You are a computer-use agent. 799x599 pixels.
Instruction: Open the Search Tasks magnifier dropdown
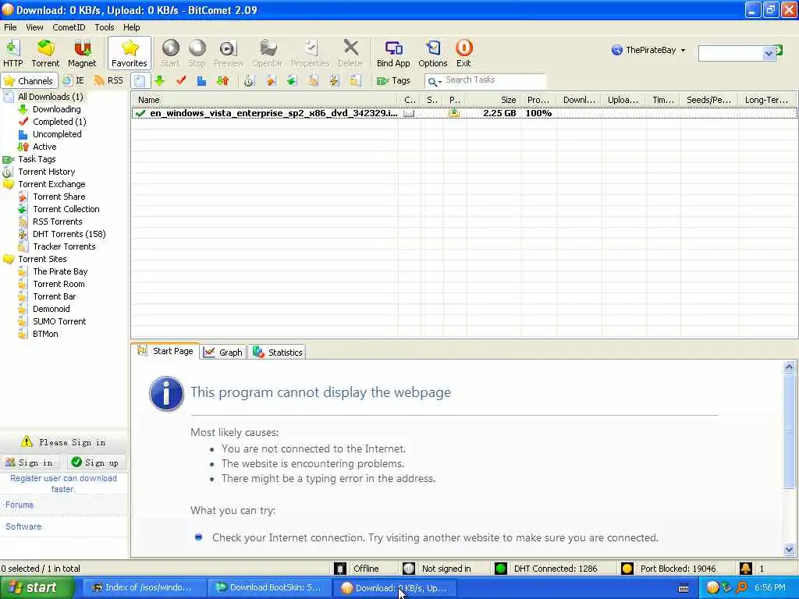click(434, 81)
